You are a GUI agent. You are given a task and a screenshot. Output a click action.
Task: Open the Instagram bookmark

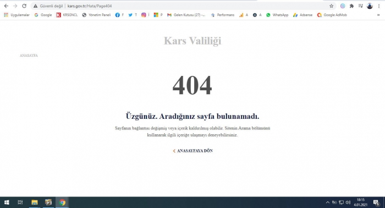pos(145,15)
